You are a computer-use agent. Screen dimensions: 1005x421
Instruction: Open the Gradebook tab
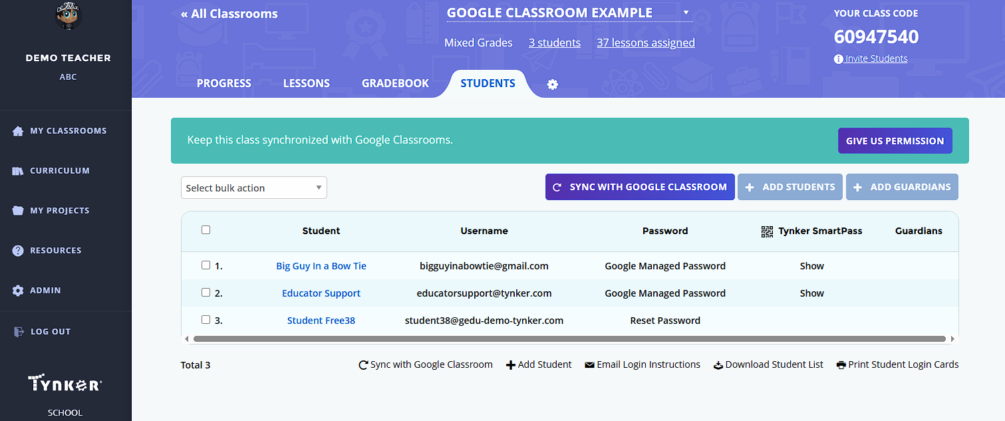tap(396, 83)
